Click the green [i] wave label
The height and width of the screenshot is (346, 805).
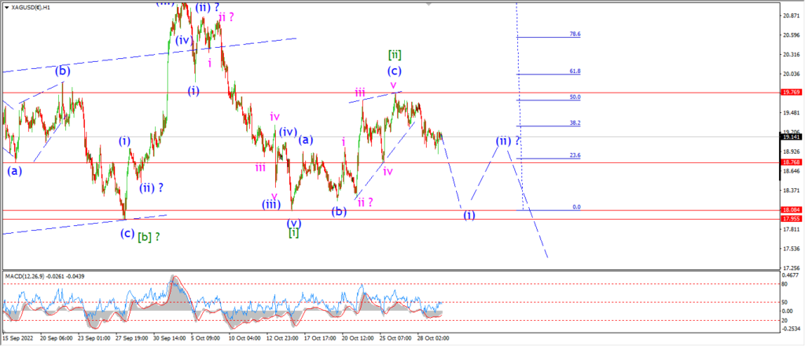click(294, 233)
